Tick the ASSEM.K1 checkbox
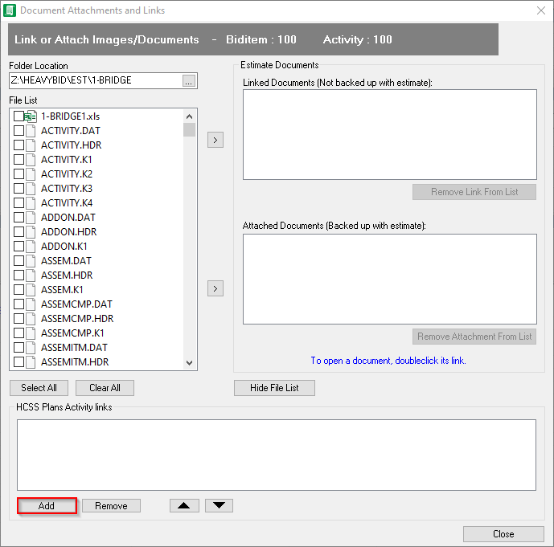Screen dimensions: 554x547 coord(18,290)
